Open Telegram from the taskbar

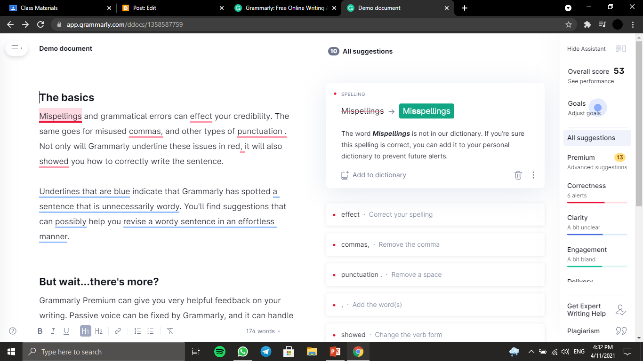[x=265, y=352]
